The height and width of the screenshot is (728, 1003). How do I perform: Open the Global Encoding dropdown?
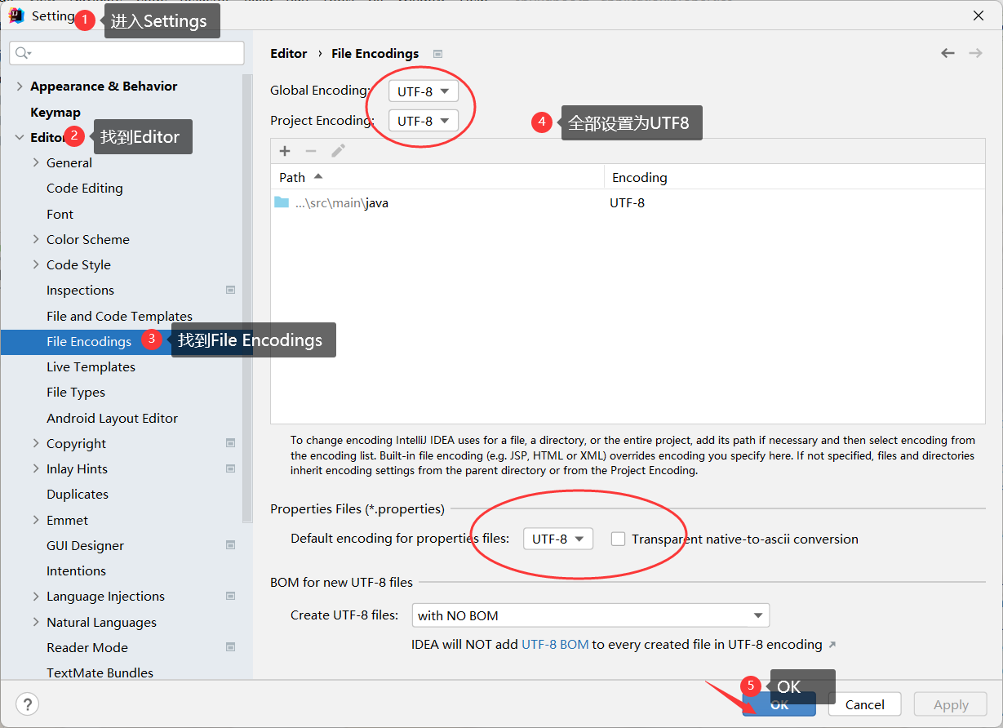[424, 91]
